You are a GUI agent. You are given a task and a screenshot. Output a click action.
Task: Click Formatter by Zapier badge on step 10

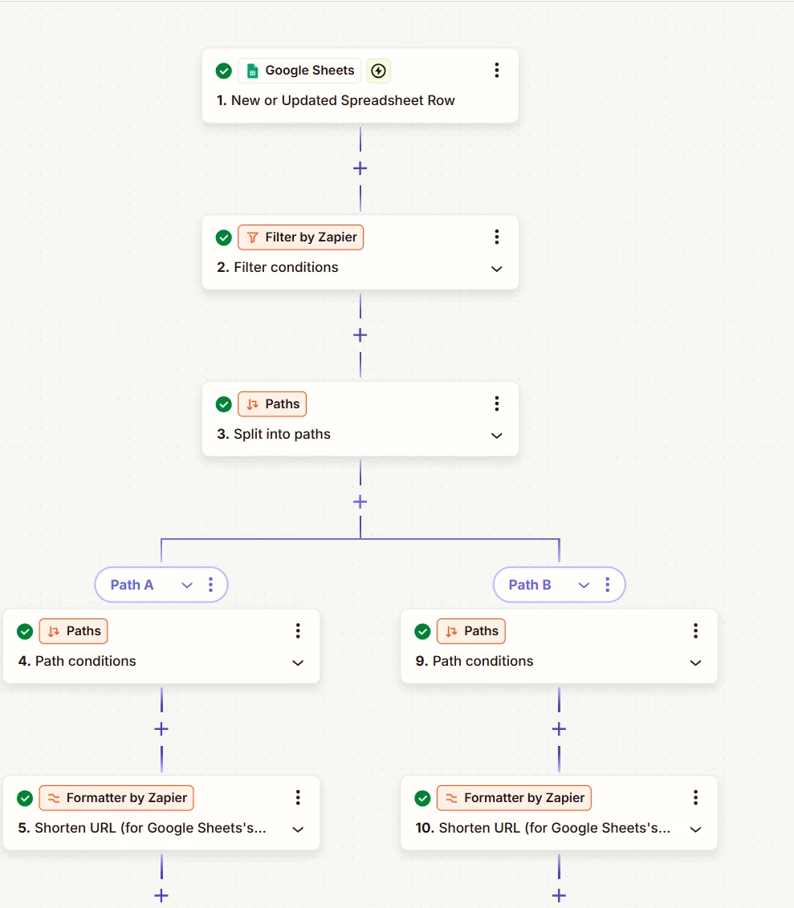point(514,798)
